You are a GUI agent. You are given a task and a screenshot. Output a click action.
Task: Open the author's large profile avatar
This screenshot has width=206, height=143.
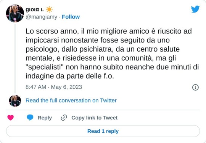15,13
